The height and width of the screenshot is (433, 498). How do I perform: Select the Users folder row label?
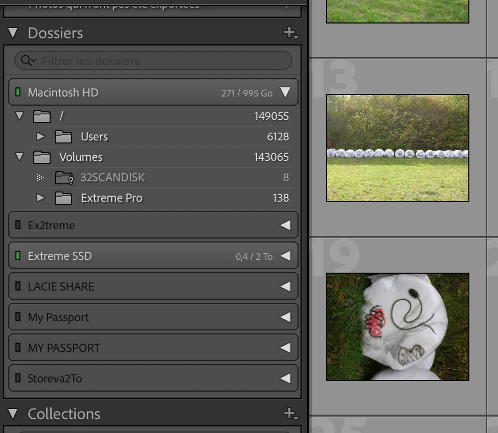click(x=94, y=137)
